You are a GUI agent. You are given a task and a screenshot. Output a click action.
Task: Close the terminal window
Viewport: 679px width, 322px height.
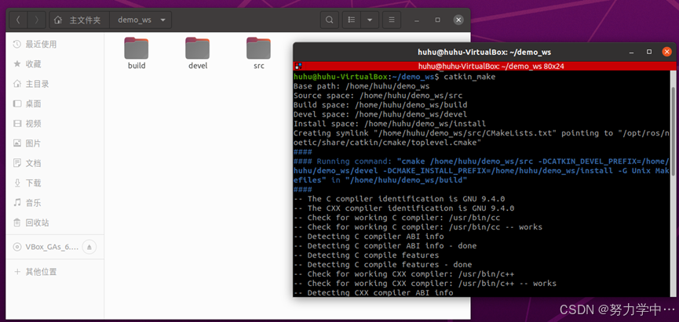tap(667, 52)
